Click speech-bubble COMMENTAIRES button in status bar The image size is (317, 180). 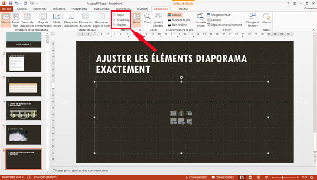pyautogui.click(x=223, y=177)
